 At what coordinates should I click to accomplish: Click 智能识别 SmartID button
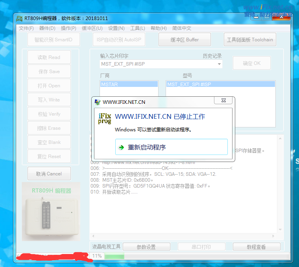pyautogui.click(x=54, y=39)
